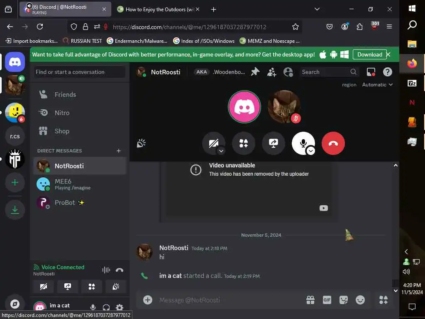Open apps icon right of message bar
Screen dimensions: 425x319
pyautogui.click(x=383, y=300)
